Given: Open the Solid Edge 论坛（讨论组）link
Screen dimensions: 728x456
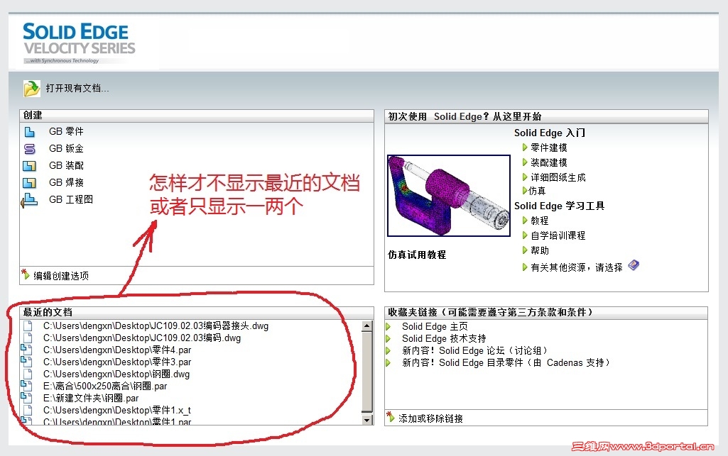Looking at the screenshot, I should (474, 350).
